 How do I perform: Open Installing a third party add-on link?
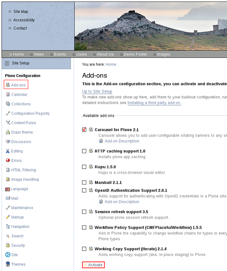coord(154,103)
